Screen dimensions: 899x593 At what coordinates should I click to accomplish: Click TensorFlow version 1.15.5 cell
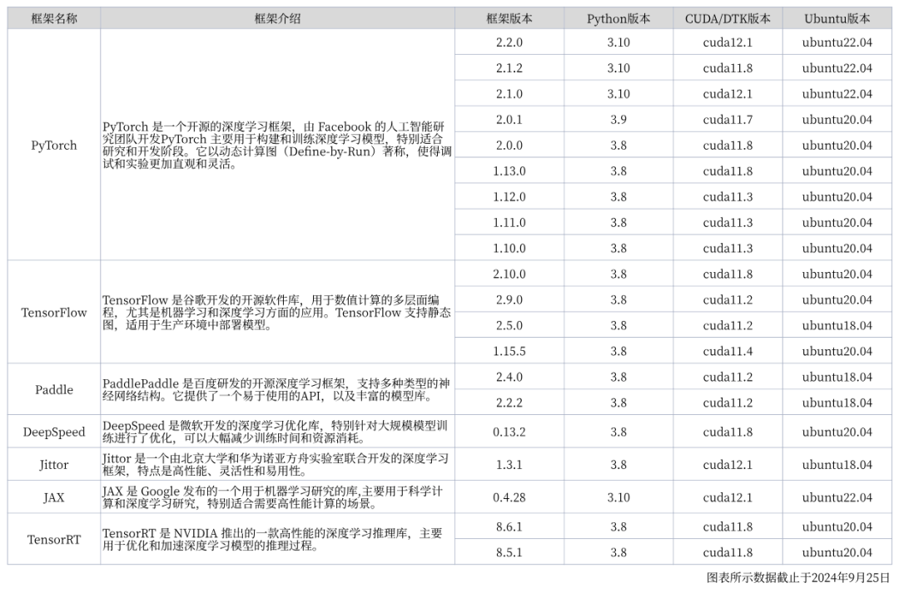point(509,352)
